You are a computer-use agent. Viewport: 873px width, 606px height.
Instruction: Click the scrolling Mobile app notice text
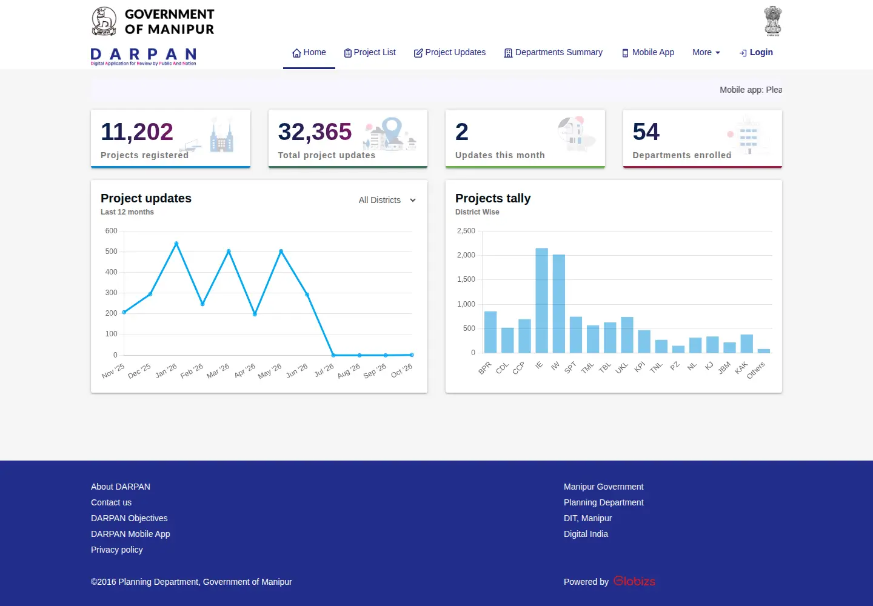click(x=751, y=90)
